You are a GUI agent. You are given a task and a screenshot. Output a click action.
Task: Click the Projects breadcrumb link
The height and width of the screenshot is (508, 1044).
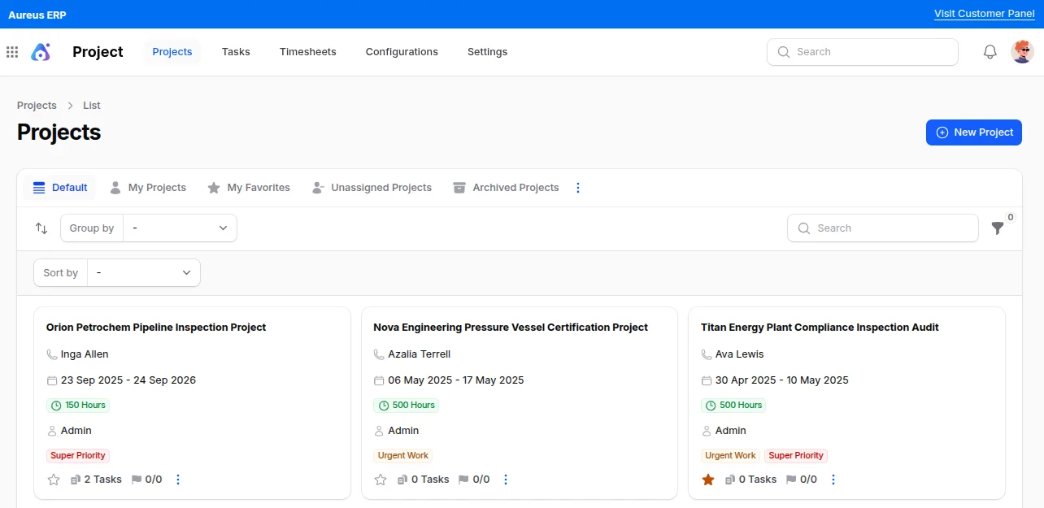(37, 106)
